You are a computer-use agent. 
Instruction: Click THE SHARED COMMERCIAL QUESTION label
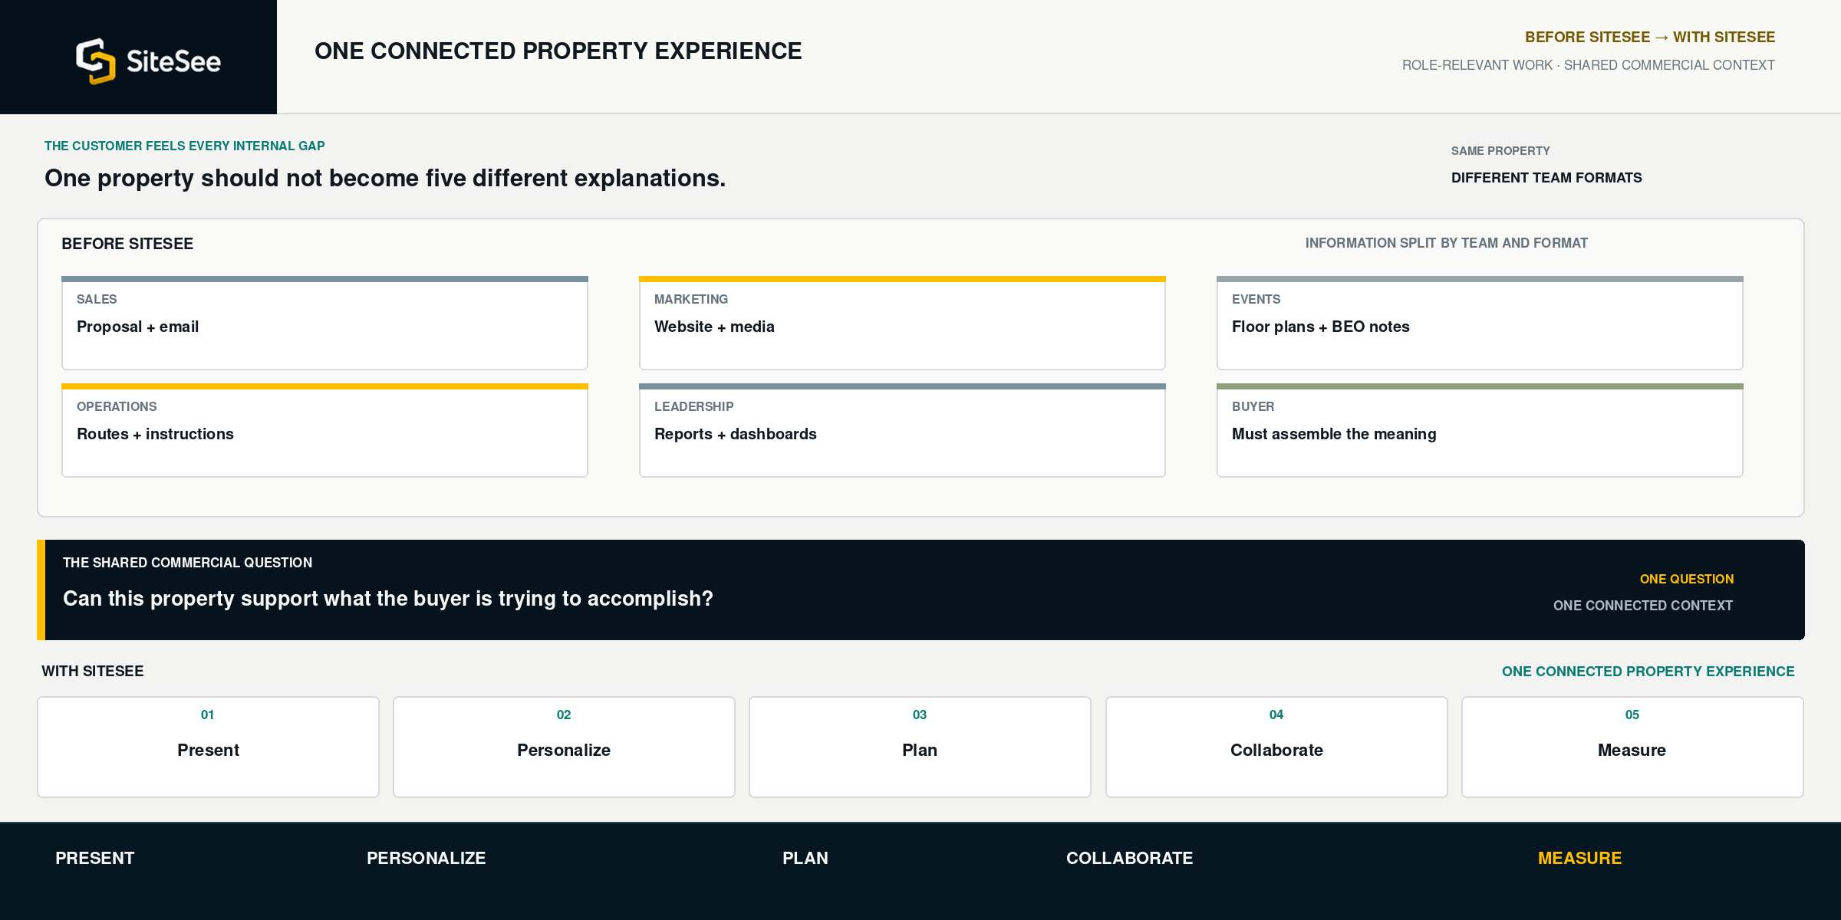[x=188, y=563]
